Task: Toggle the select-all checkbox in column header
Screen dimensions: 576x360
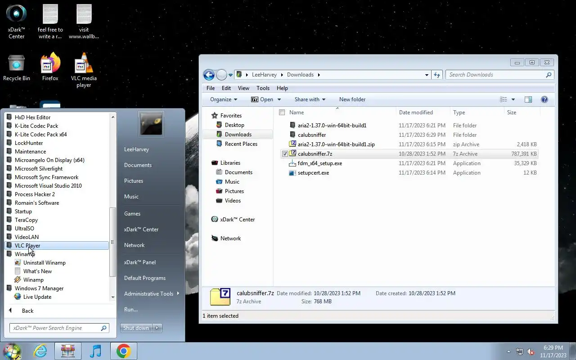Action: click(282, 112)
